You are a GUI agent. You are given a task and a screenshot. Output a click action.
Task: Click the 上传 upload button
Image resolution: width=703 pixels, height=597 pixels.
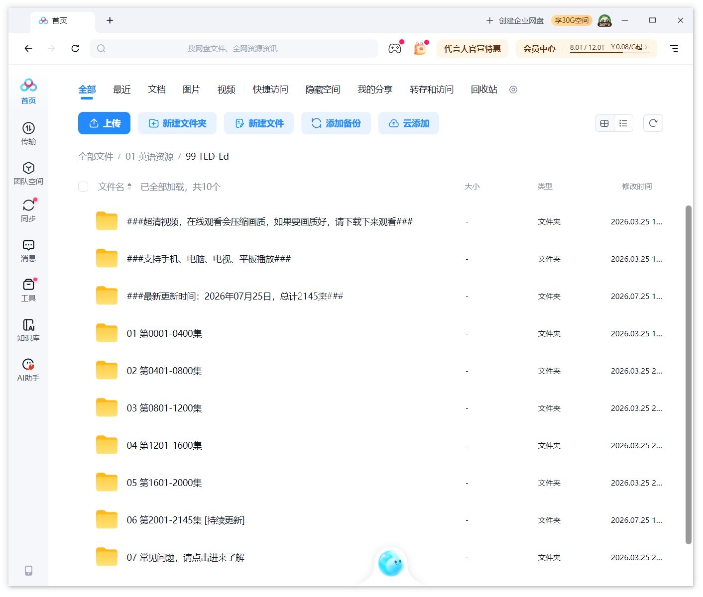(104, 123)
